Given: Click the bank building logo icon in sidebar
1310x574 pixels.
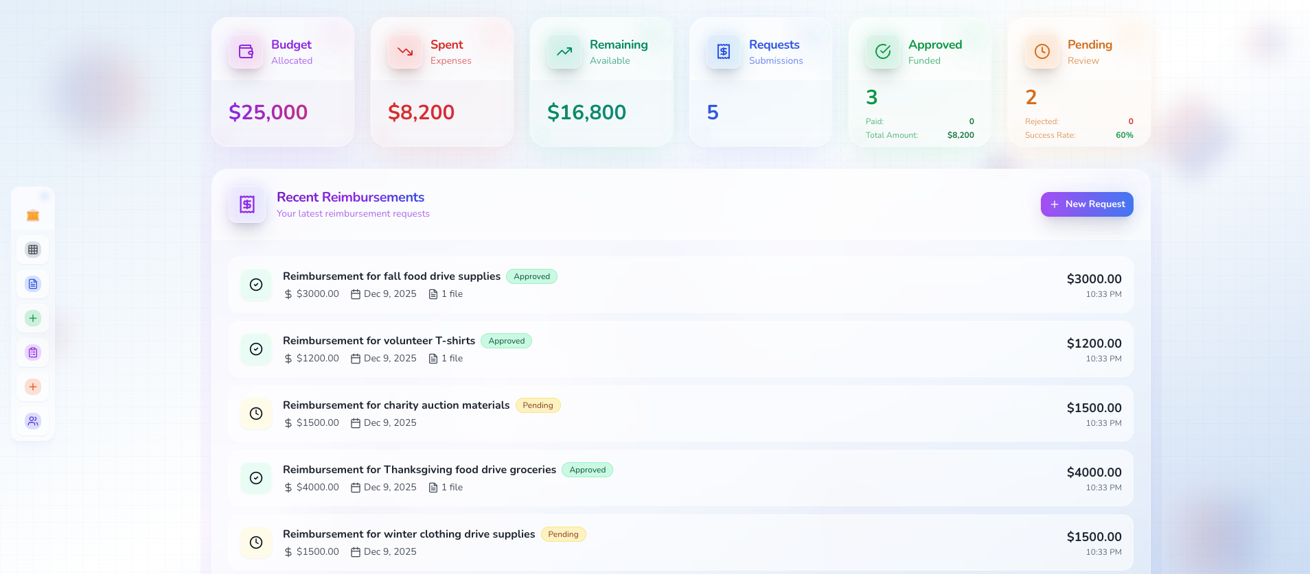Looking at the screenshot, I should coord(33,215).
